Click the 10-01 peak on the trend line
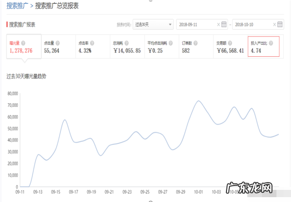Screen dimensions: 291x202 (x=198, y=101)
